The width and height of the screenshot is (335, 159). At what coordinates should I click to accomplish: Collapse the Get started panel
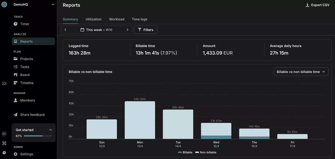pos(51,130)
